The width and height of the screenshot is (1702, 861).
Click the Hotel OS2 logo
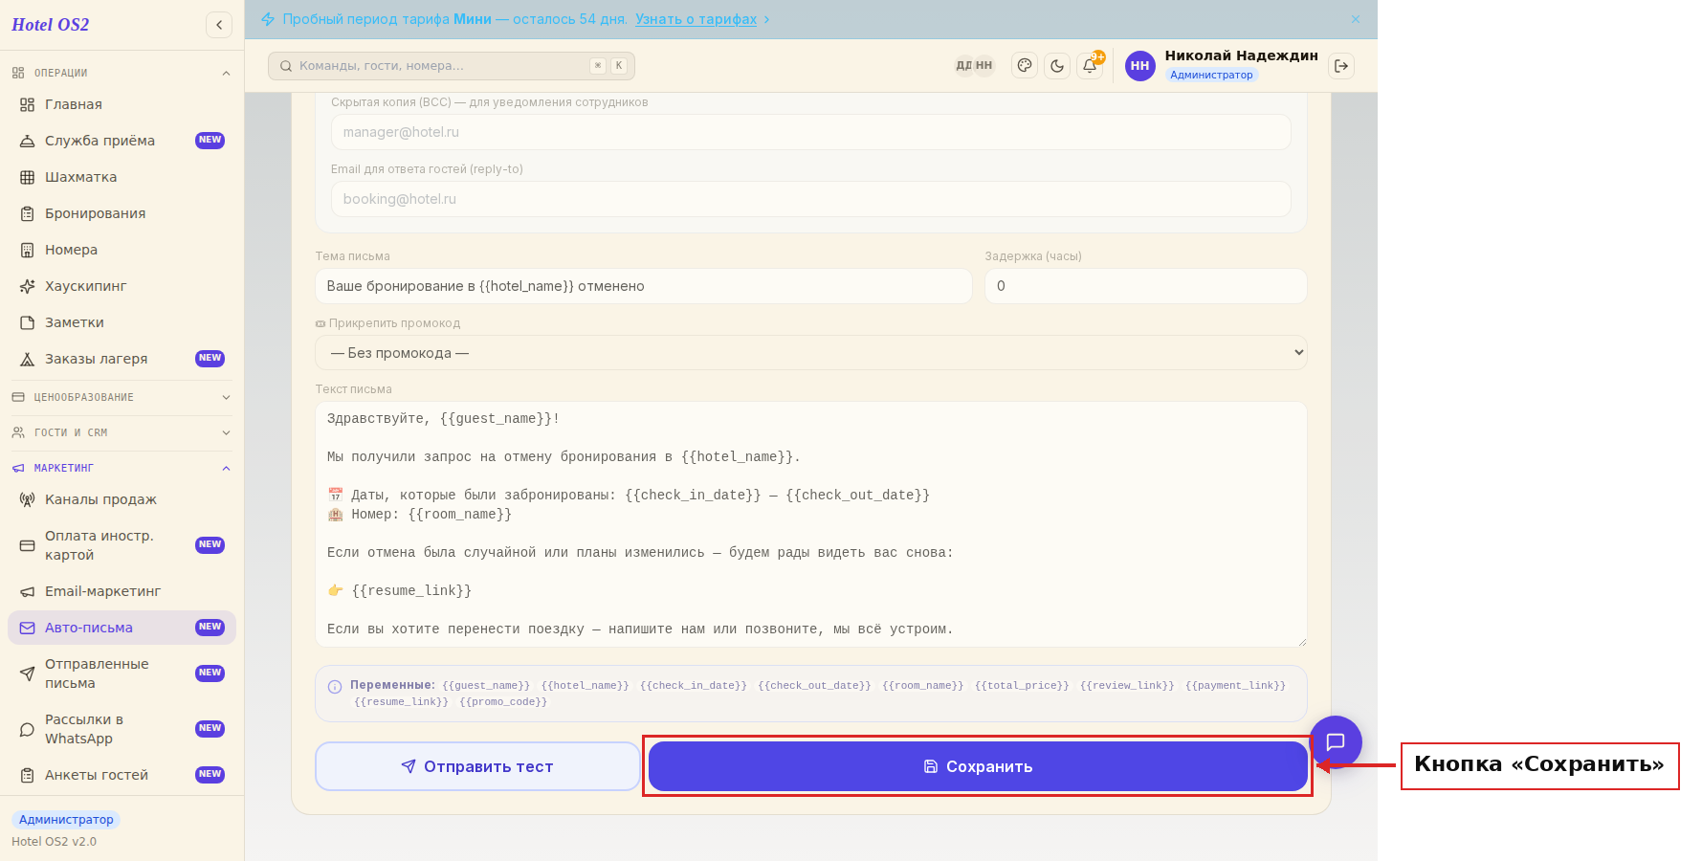[x=50, y=25]
